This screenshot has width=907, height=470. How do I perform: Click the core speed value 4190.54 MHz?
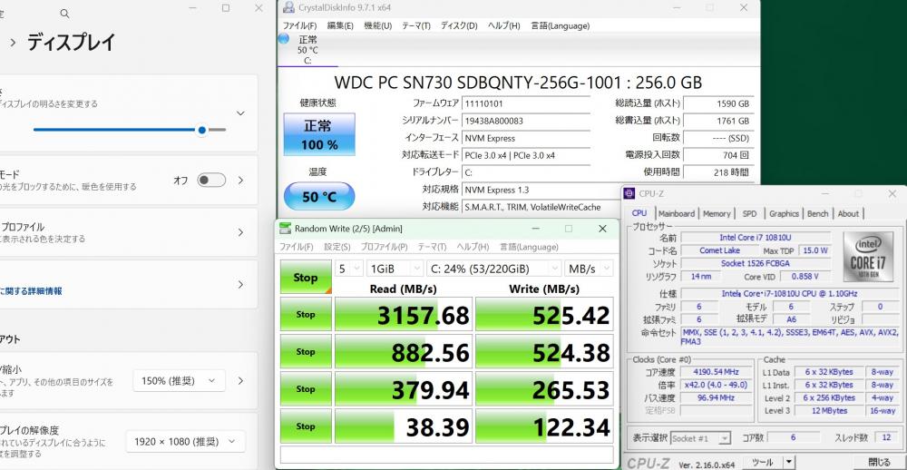[717, 372]
